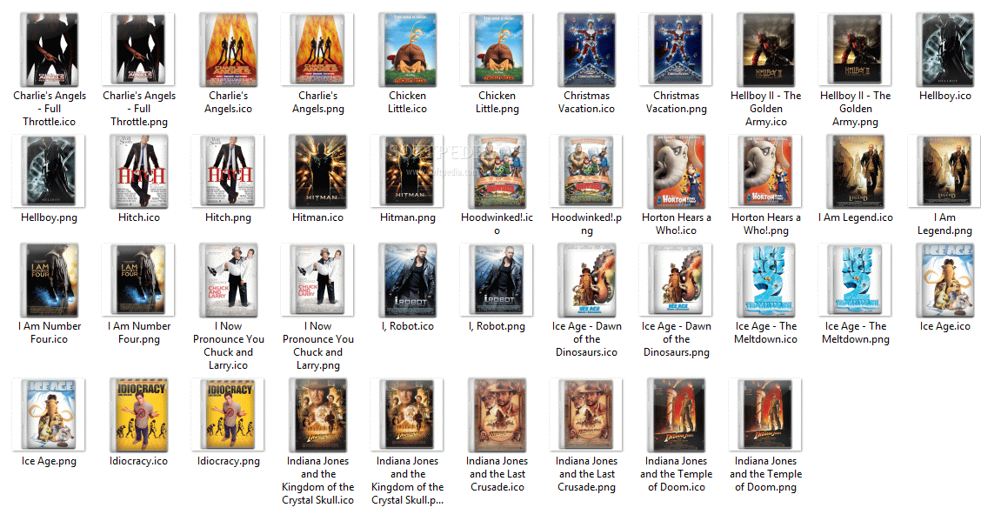
Task: Select Hellboy II - The Golden Army.ico icon
Action: 766,50
